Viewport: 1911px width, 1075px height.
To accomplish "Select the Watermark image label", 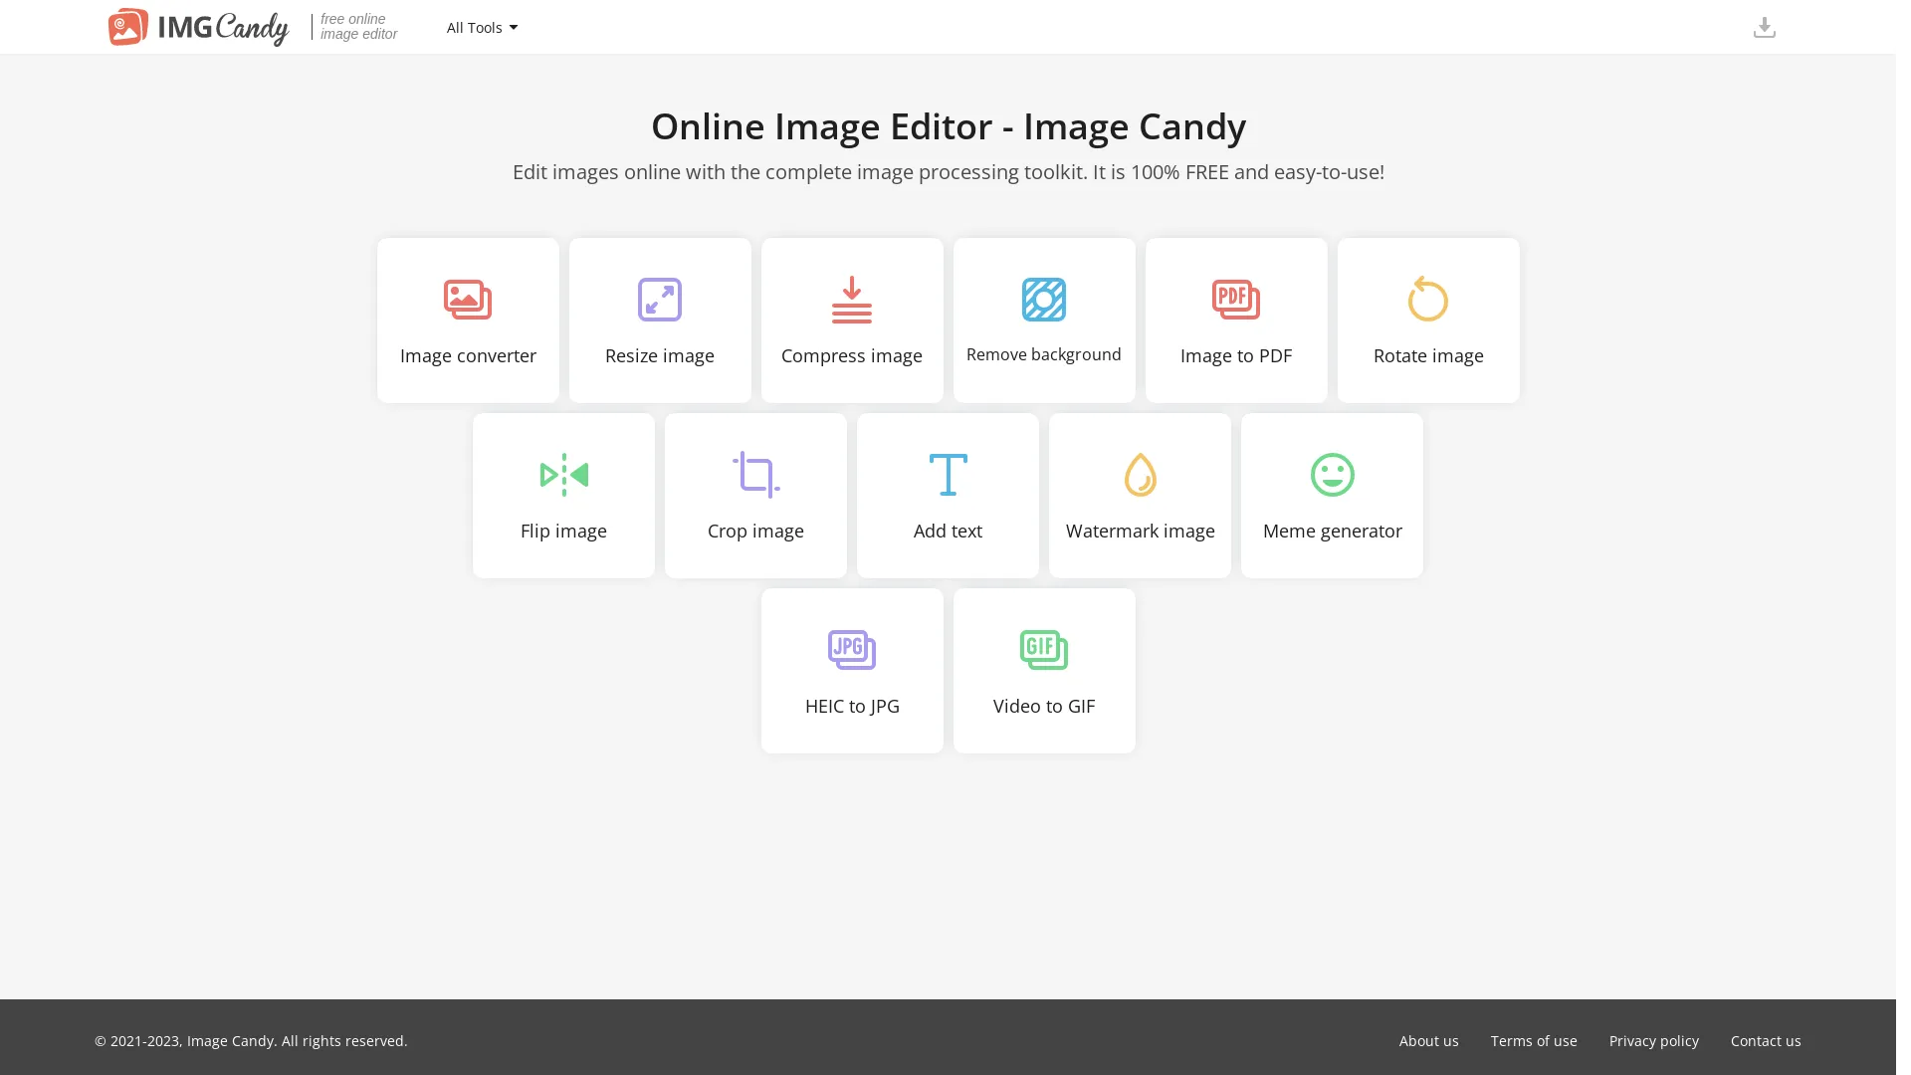I will (x=1140, y=532).
